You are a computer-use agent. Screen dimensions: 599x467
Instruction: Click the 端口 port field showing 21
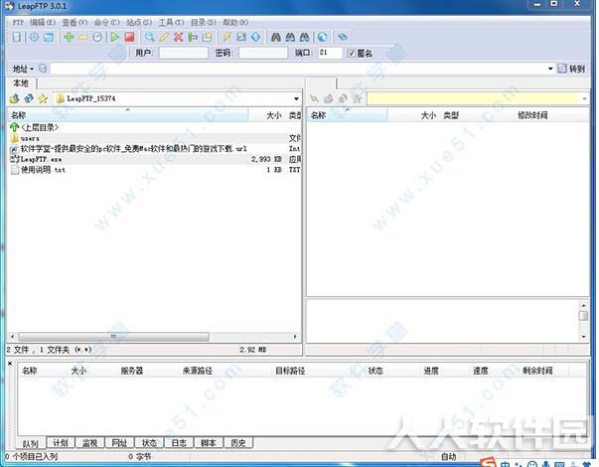[329, 53]
